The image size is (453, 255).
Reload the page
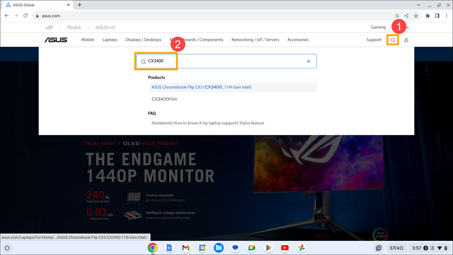25,16
